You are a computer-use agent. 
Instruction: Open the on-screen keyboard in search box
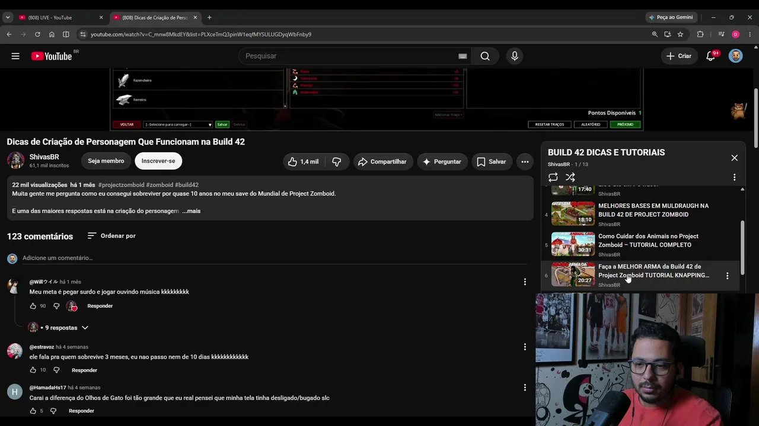pyautogui.click(x=463, y=56)
